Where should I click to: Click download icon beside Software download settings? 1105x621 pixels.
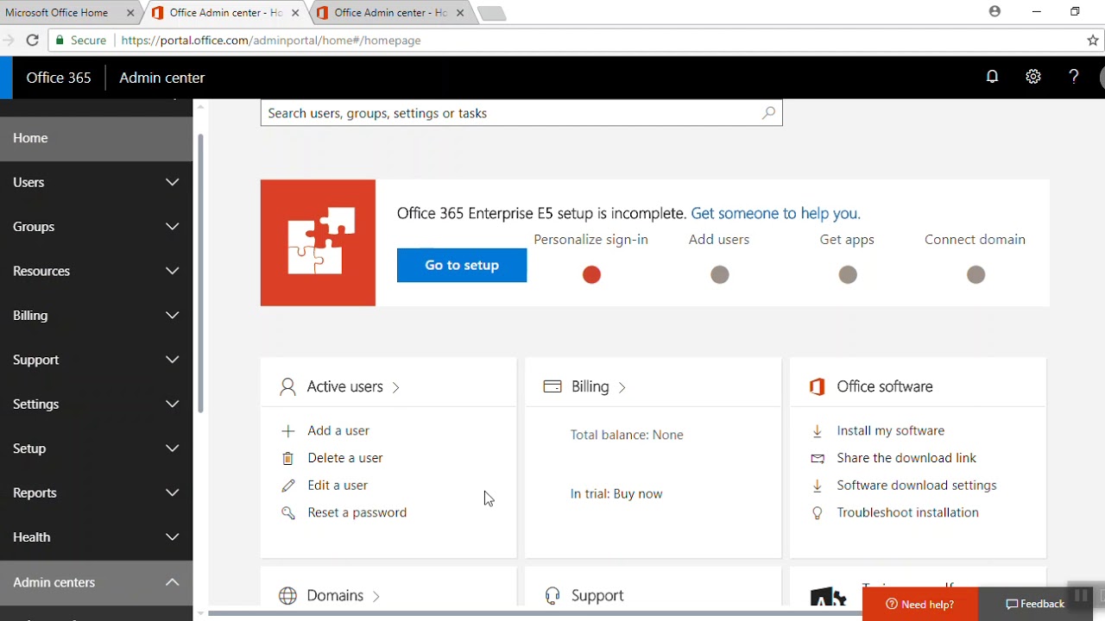coord(817,486)
